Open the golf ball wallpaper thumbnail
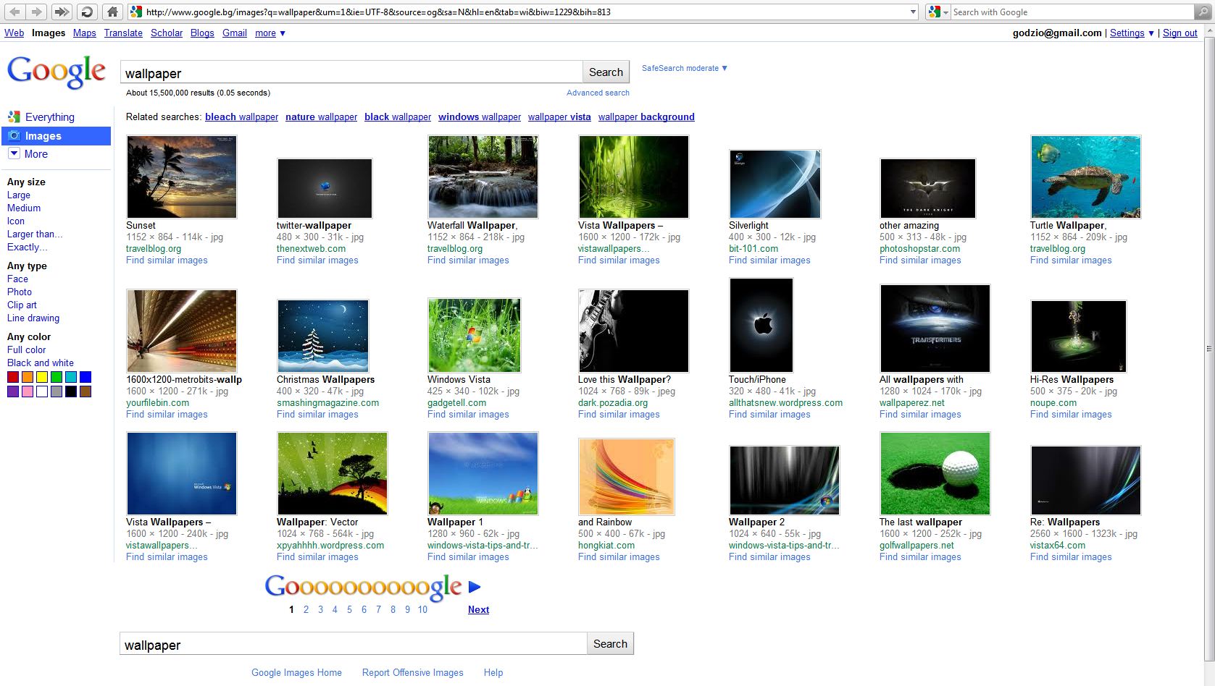This screenshot has height=686, width=1215. 935,473
